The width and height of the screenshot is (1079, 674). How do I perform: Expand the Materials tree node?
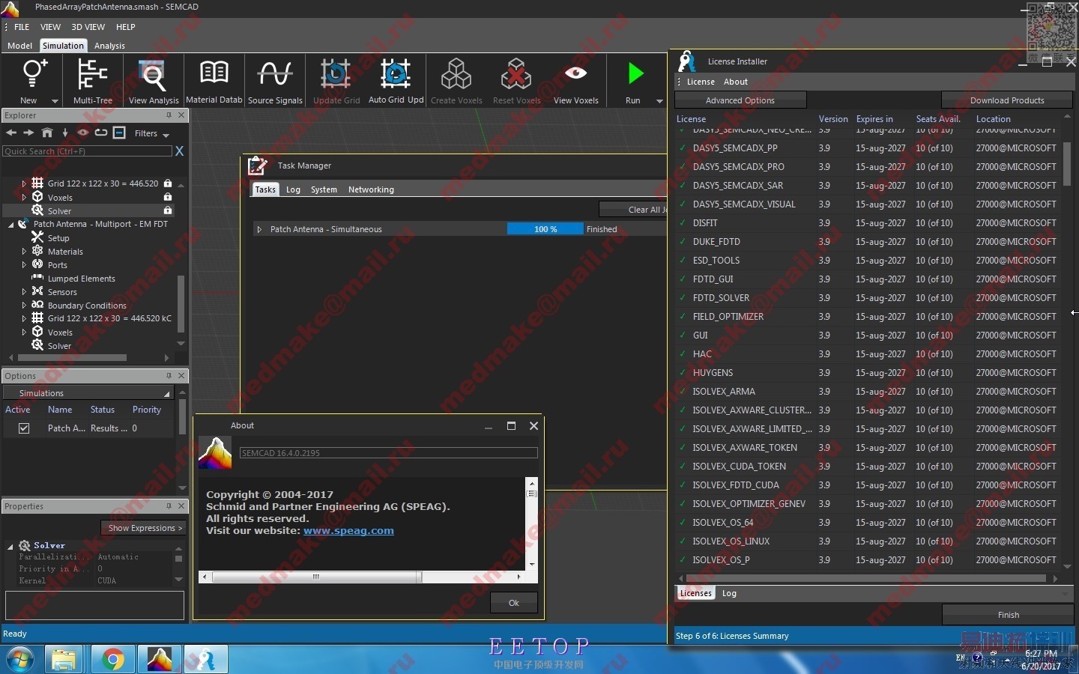24,252
